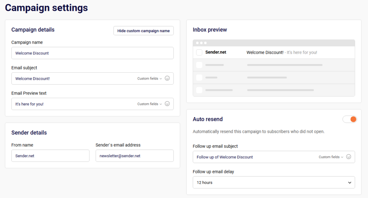This screenshot has height=198, width=368.
Task: Tick the Sender.net inbox preview checkbox
Action: coord(199,52)
